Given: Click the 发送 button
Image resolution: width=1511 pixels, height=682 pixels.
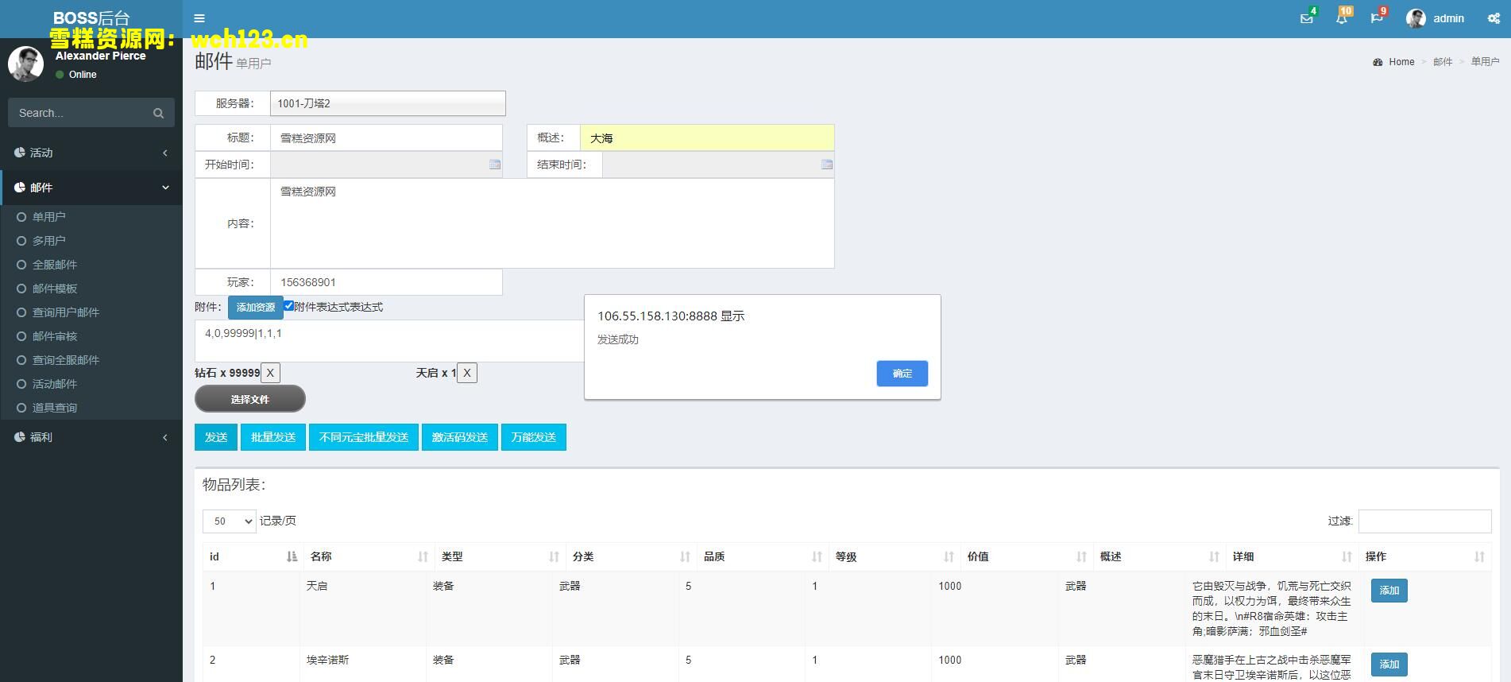Looking at the screenshot, I should click(216, 437).
